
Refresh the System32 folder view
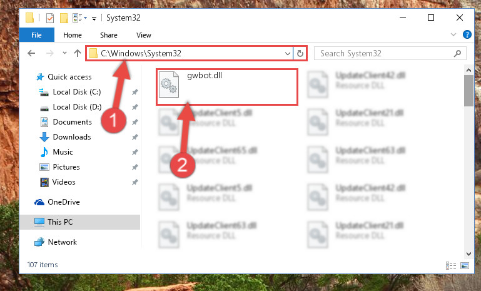click(300, 53)
